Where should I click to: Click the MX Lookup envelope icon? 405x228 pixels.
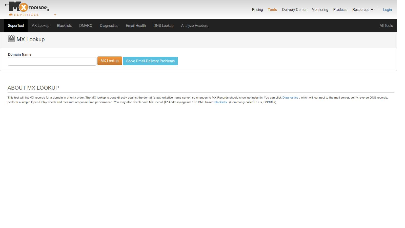pyautogui.click(x=11, y=39)
